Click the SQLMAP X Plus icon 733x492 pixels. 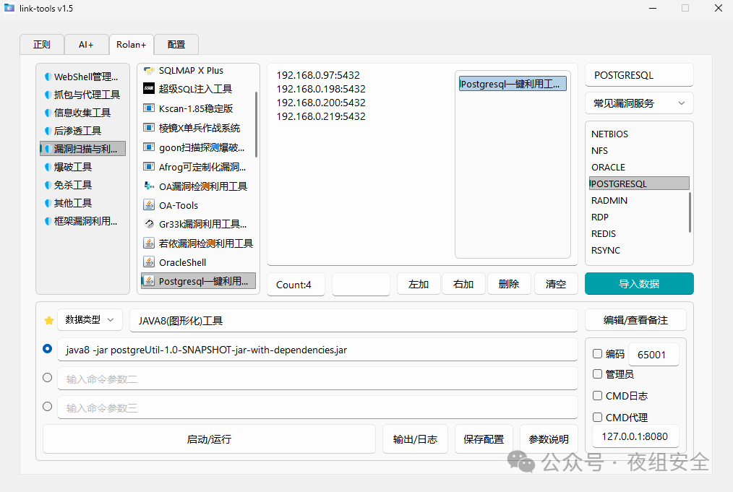click(x=149, y=71)
